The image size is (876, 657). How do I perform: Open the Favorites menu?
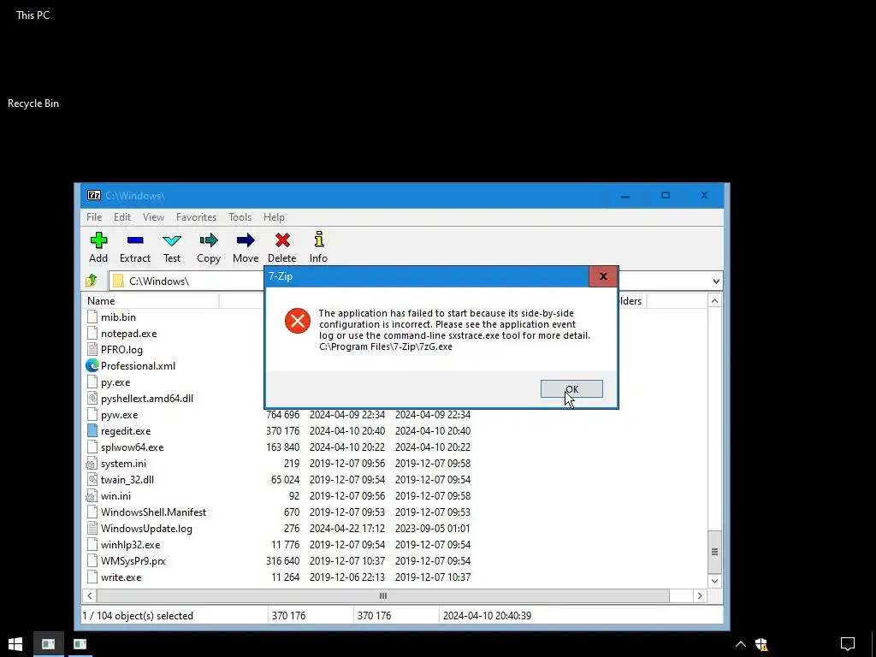[196, 217]
